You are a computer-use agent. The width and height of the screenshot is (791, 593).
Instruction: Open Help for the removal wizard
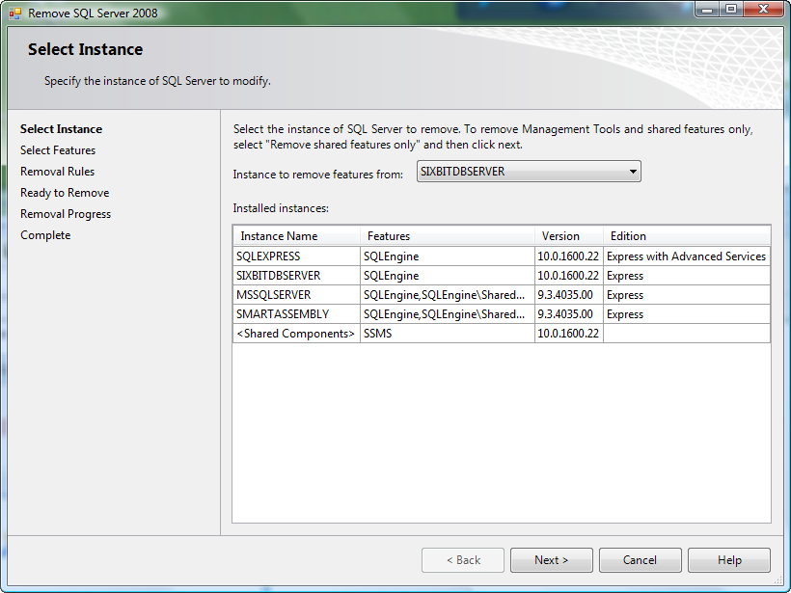(728, 559)
